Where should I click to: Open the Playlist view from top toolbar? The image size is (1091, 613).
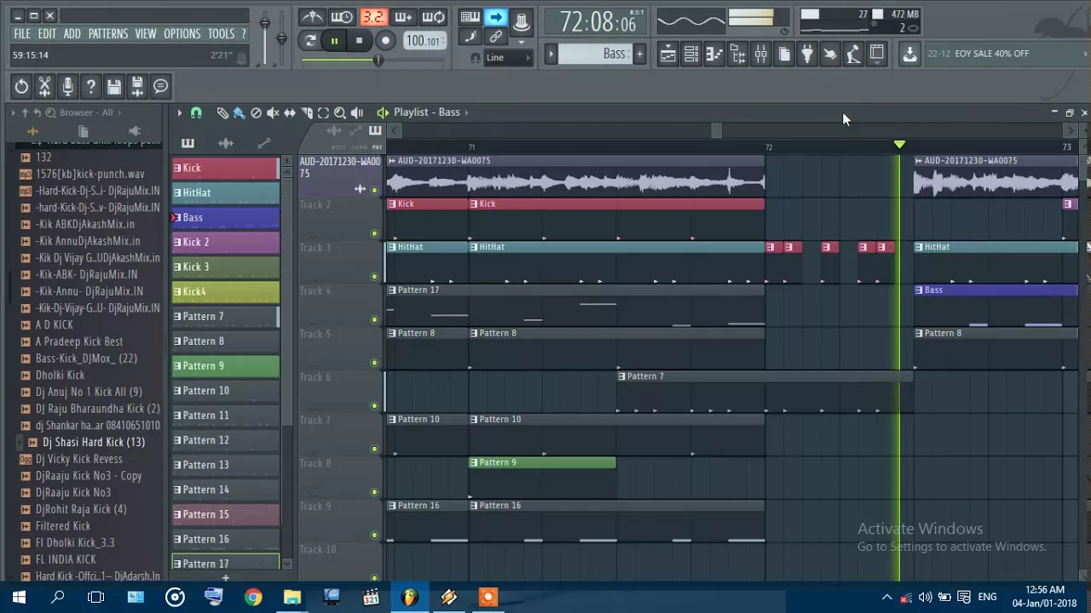(x=668, y=54)
